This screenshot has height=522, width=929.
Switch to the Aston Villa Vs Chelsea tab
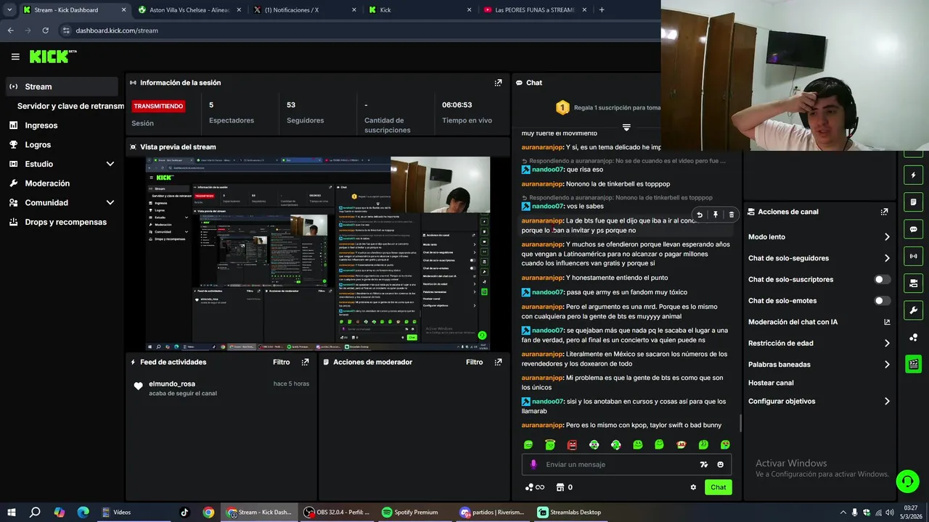click(189, 10)
